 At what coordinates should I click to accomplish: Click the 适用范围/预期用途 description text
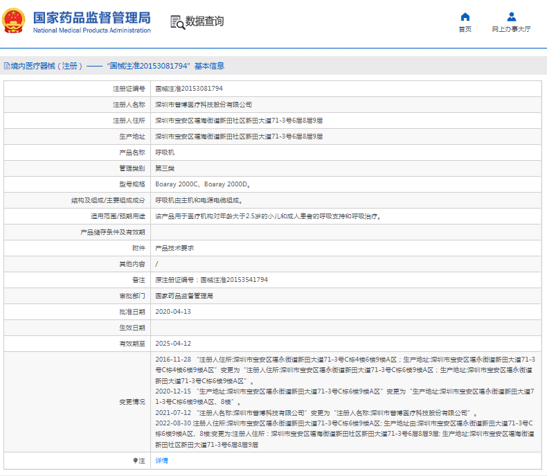click(268, 216)
